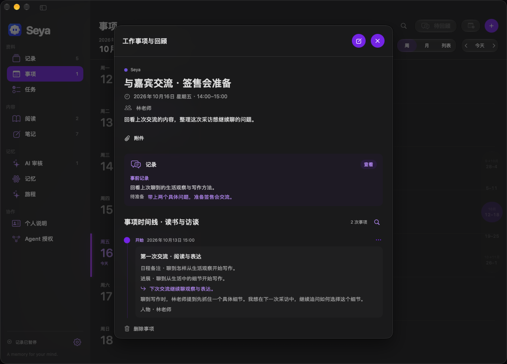Open 个人说明 in the sidebar

(45, 224)
